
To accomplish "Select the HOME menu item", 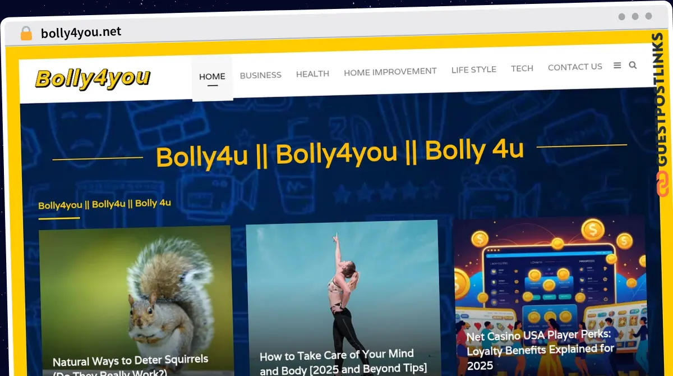I will click(212, 77).
